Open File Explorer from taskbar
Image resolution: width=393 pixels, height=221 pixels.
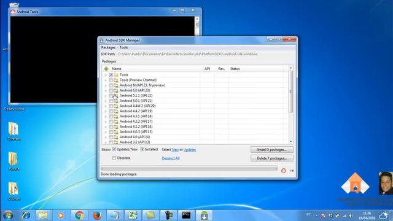(43, 215)
